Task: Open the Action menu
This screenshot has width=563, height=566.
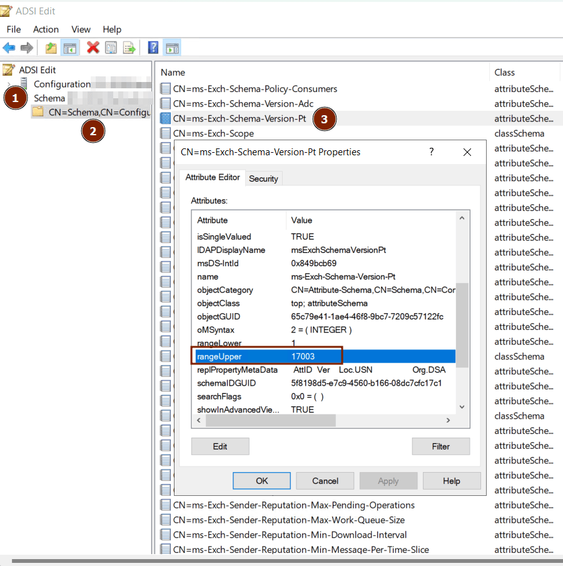Action: [46, 29]
